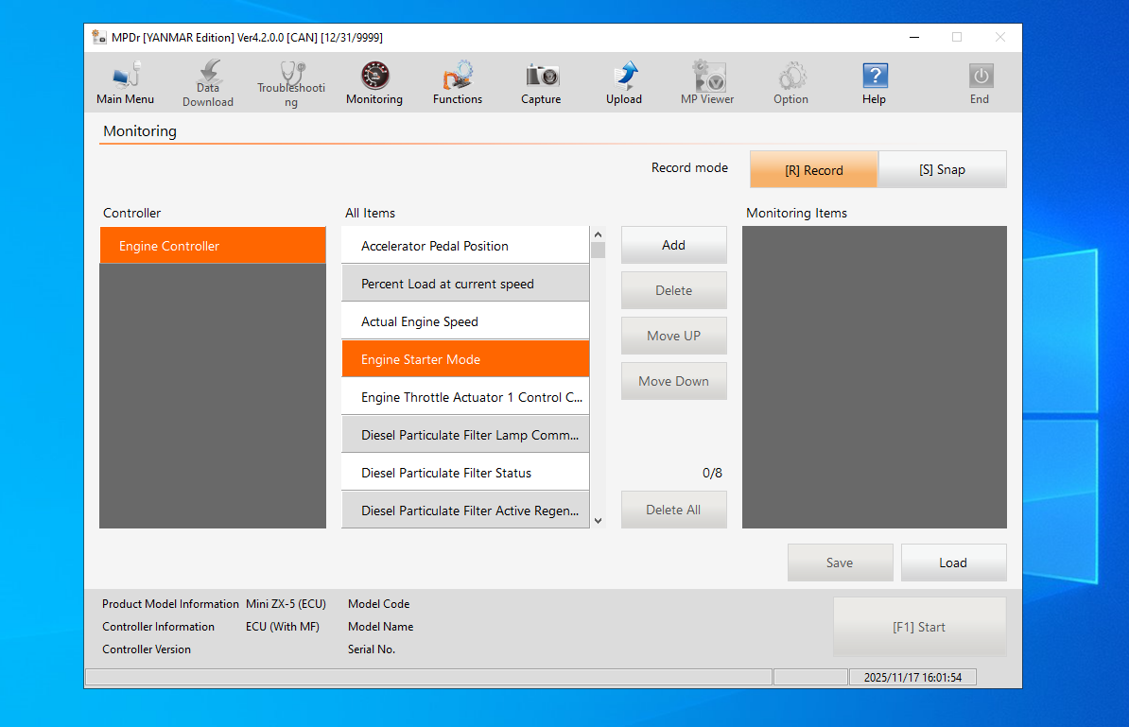Click the All Items scroll up arrow

click(598, 234)
